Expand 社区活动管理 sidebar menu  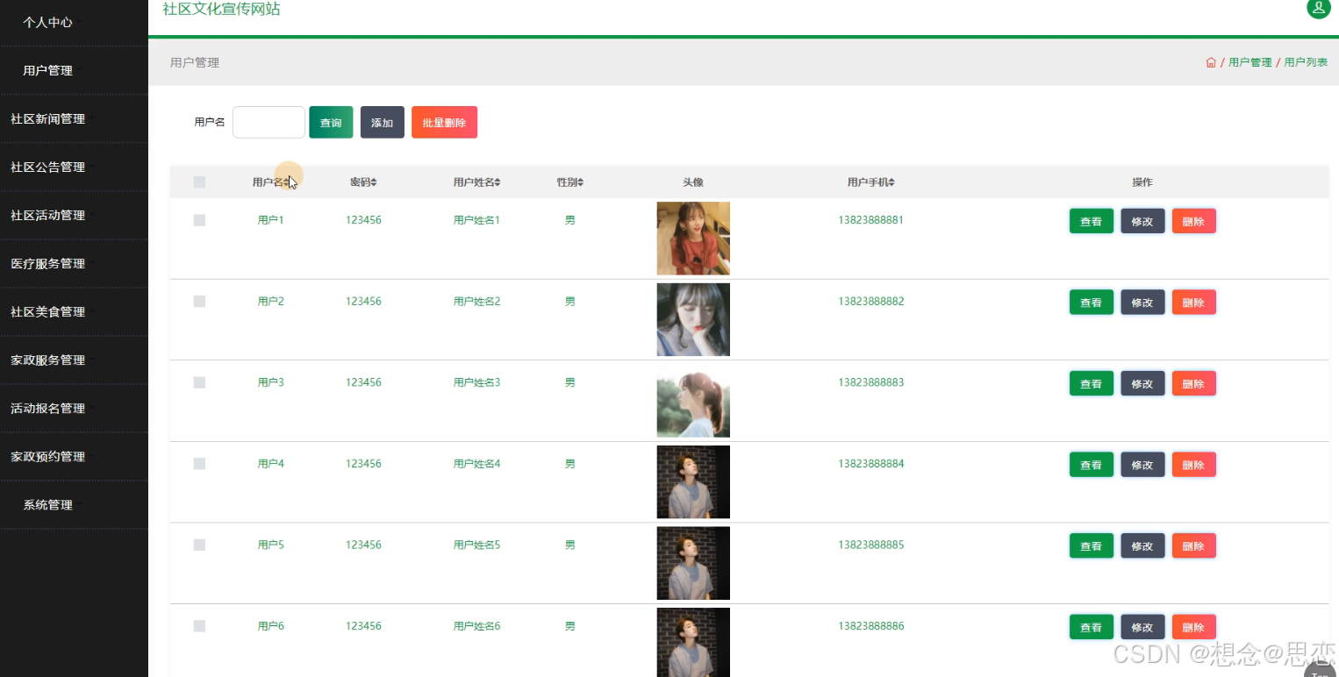[x=74, y=215]
